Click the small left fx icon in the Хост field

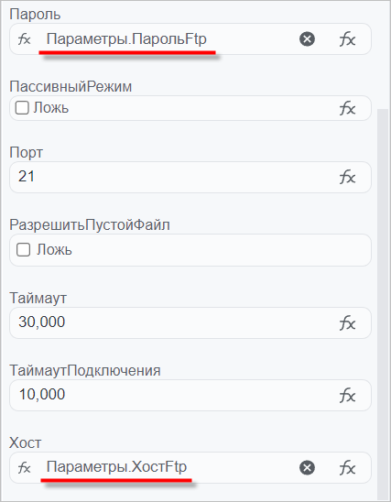[24, 468]
